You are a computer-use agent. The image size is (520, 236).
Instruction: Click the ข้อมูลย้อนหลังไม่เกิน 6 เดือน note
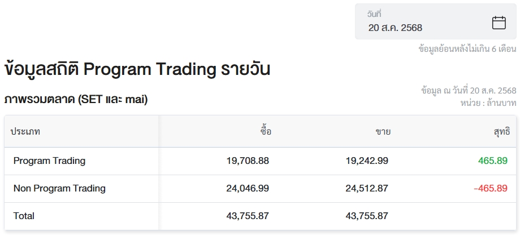tap(467, 49)
